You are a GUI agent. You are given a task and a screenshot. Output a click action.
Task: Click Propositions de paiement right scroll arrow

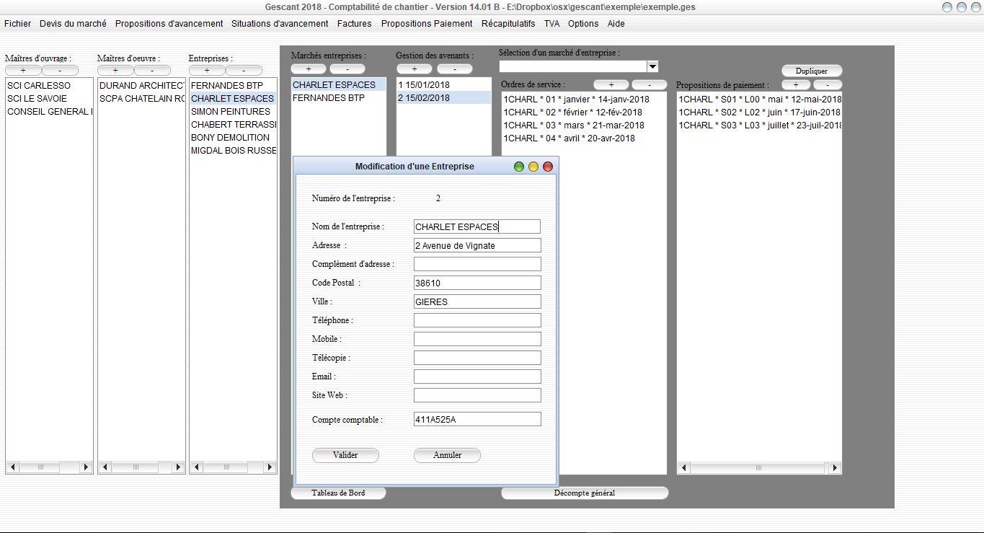[835, 468]
